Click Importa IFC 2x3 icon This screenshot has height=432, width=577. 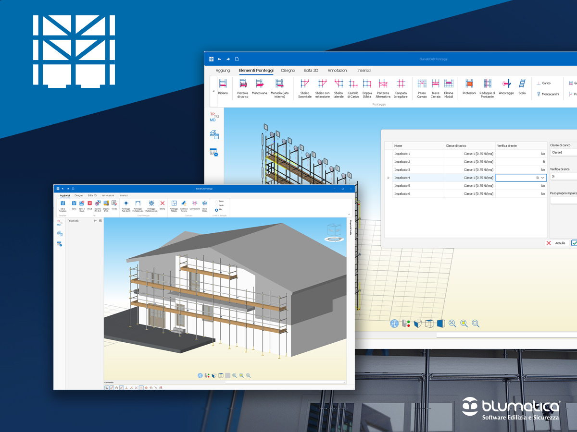pos(98,206)
